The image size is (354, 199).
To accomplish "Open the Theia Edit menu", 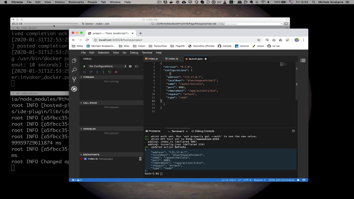I will click(x=92, y=53).
